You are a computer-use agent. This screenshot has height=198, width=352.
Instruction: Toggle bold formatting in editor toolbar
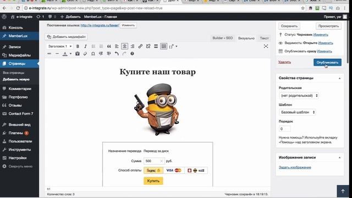coord(78,46)
